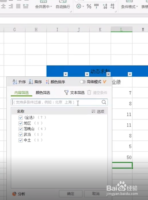148x200 pixels.
Task: Toggle the 高级模式 switch
Action: tap(83, 82)
